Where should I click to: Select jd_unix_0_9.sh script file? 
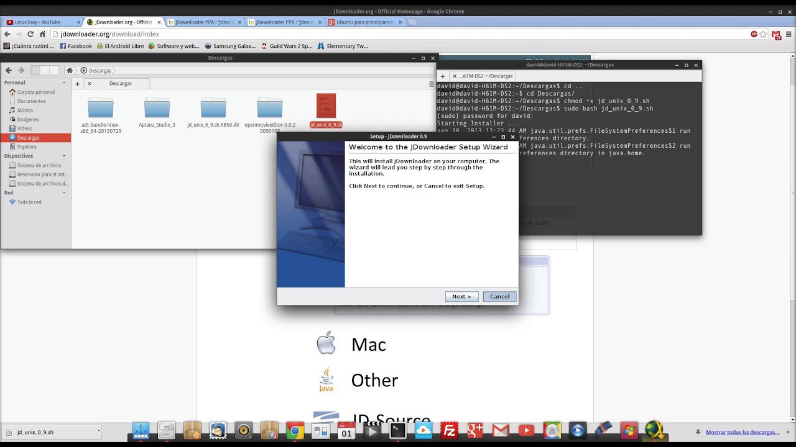click(326, 111)
